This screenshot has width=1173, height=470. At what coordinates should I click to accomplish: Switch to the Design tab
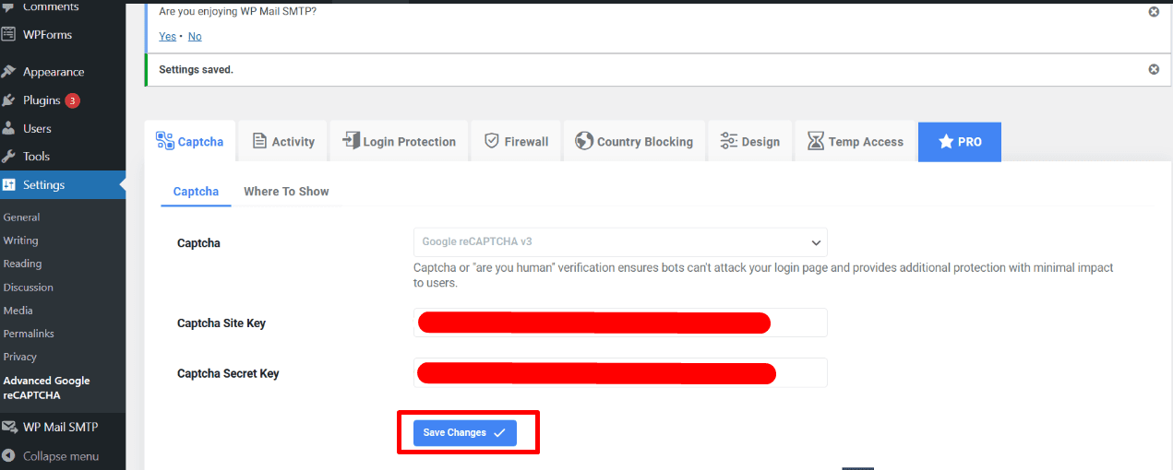(x=750, y=141)
